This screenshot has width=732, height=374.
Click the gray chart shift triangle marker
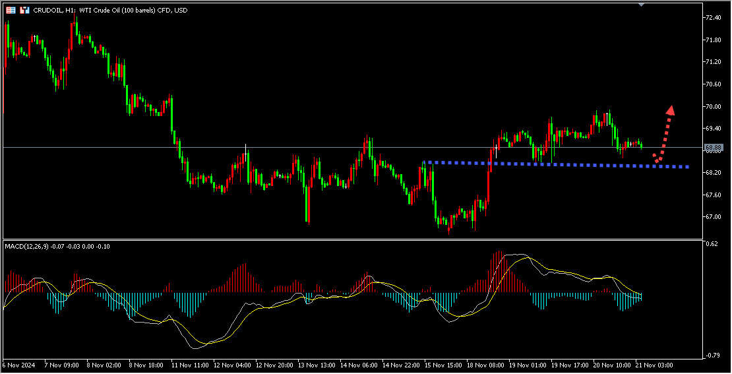point(642,4)
